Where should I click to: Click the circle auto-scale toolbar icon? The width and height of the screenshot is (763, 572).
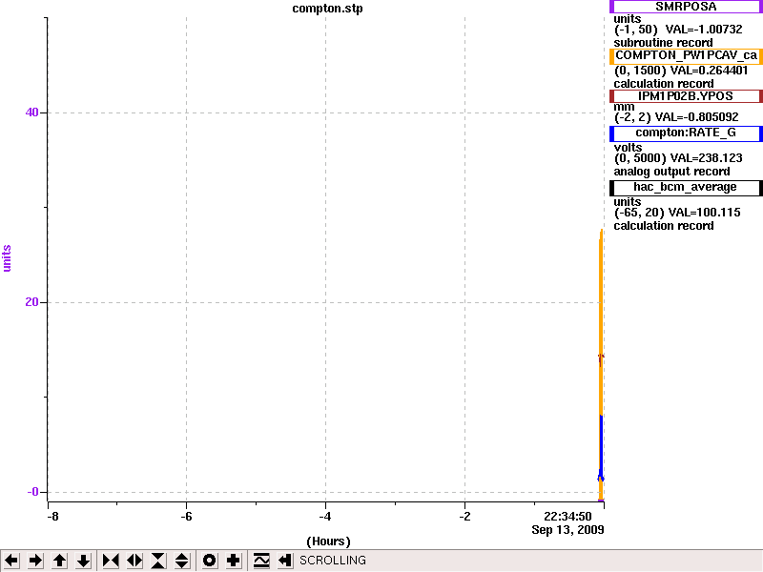(209, 561)
